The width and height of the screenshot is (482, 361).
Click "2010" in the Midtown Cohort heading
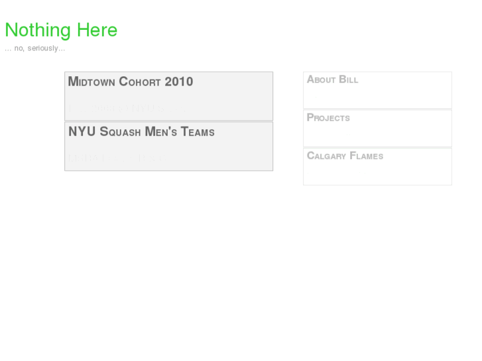tap(179, 82)
